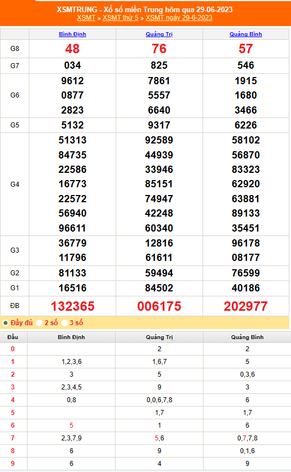
Task: Click G1 number 40186
Action: [246, 288]
